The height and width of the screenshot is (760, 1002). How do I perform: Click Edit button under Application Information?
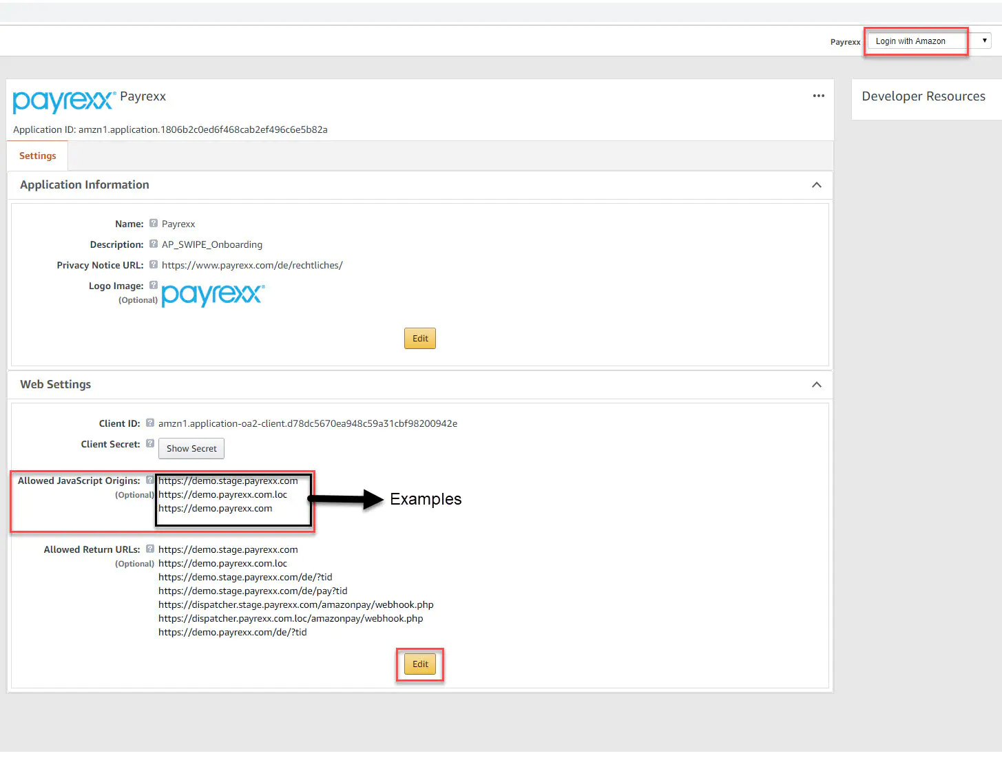tap(420, 339)
